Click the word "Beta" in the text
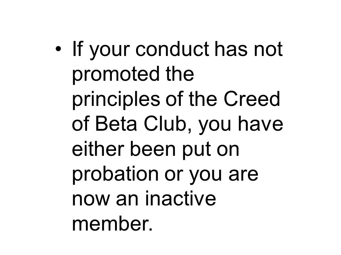 (x=116, y=124)
